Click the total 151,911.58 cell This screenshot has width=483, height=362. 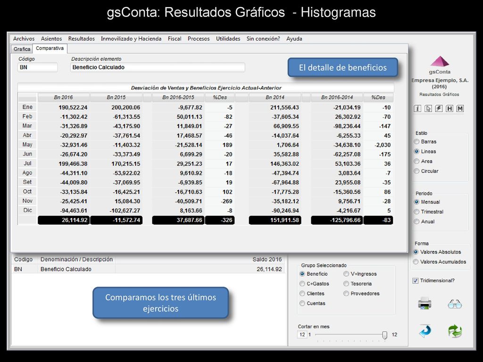pyautogui.click(x=275, y=220)
